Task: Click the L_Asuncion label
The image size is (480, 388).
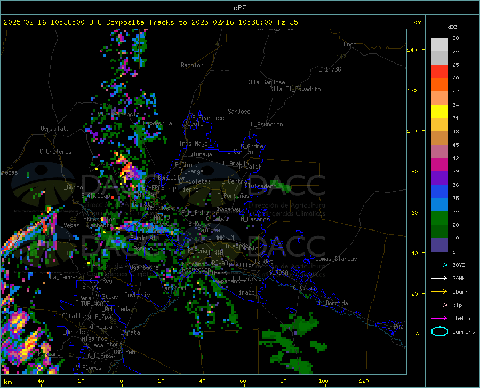Action: click(x=267, y=124)
